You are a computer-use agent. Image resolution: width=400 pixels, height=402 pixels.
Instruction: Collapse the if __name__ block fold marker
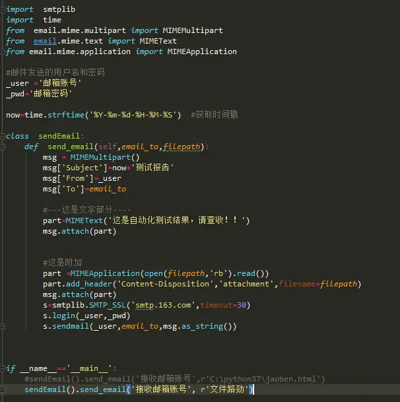pyautogui.click(x=2, y=369)
